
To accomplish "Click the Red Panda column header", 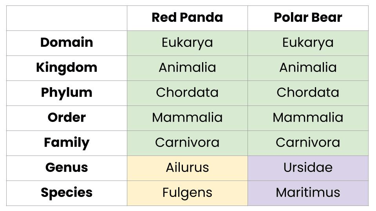I will coord(187,18).
